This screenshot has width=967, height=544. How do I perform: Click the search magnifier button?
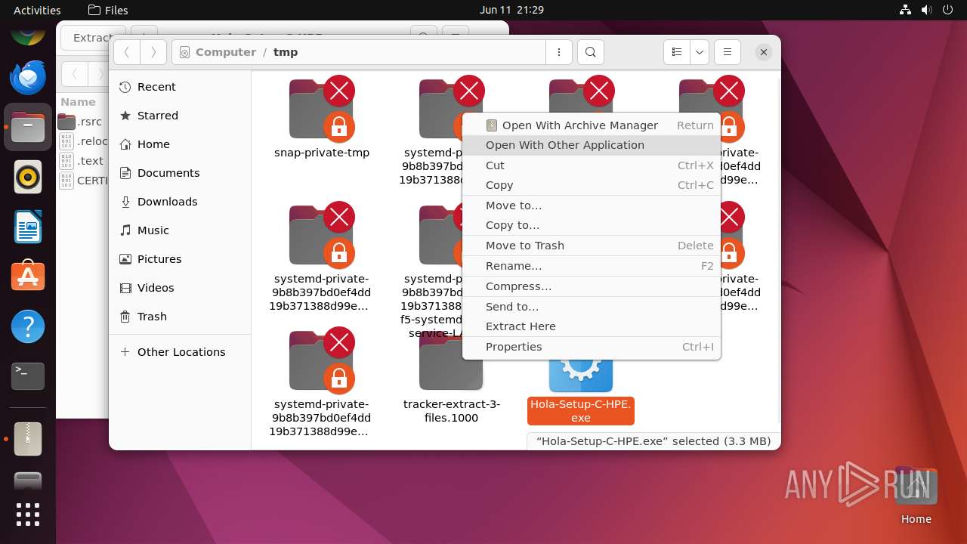pos(591,52)
